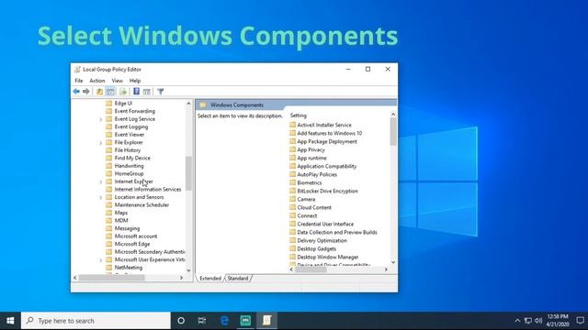Image resolution: width=588 pixels, height=330 pixels.
Task: Click scroll-right arrow of tree horizontal scrollbar
Action: pyautogui.click(x=181, y=278)
